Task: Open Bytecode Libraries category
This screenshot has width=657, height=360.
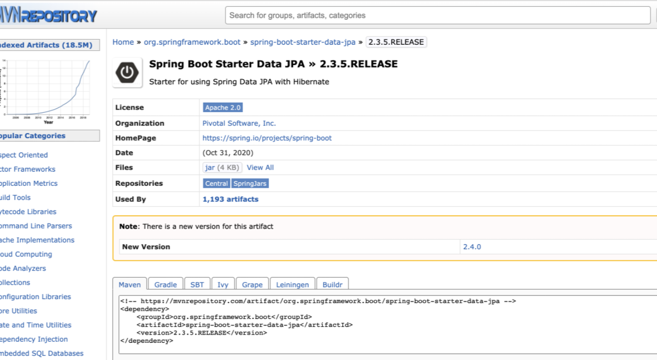Action: 28,212
